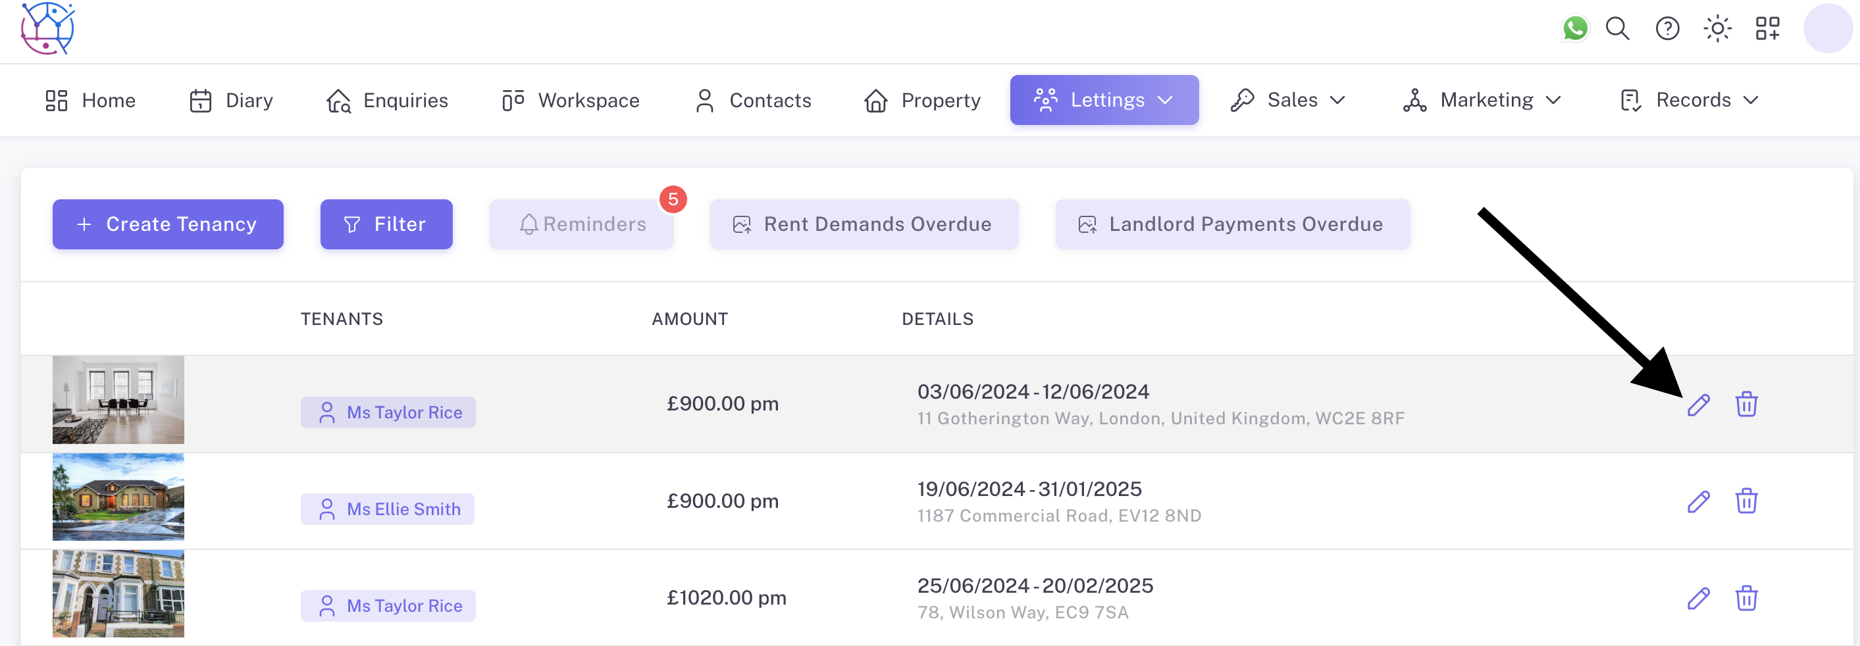The image size is (1860, 646).
Task: Go to the Diary page
Action: (x=231, y=101)
